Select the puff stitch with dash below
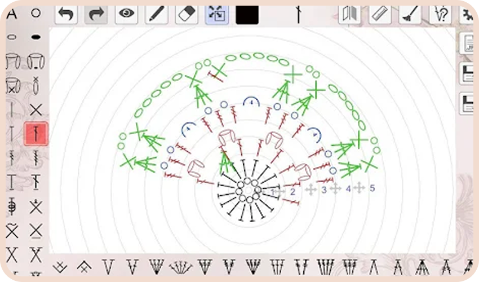This screenshot has width=479, height=282. point(36,61)
